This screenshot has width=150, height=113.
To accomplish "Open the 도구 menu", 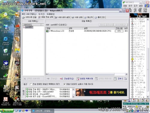I will (41, 14).
